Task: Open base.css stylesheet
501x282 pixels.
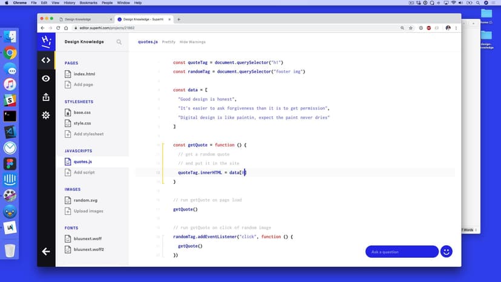Action: coord(82,113)
